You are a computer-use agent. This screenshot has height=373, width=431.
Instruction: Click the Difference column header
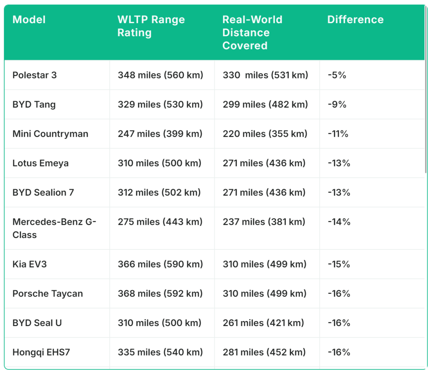tap(355, 20)
